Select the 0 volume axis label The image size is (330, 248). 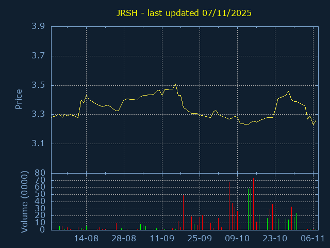[43, 230]
